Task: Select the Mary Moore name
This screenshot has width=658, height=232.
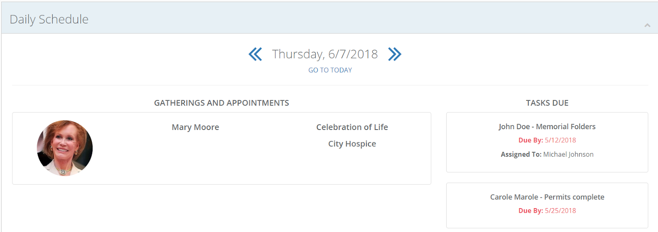Action: point(195,128)
